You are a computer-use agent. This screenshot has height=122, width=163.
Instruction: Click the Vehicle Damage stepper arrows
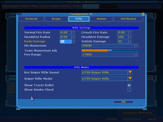(130, 41)
